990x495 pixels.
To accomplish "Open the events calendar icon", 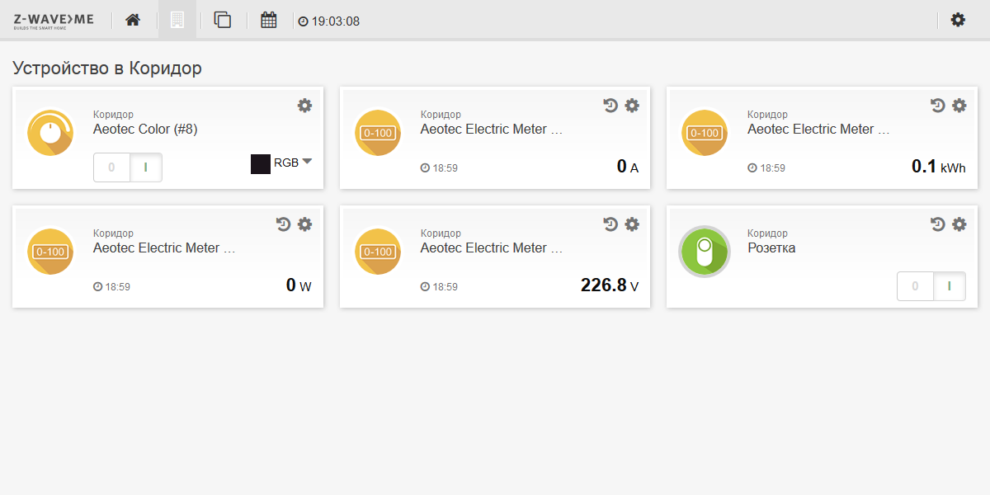I will point(269,20).
